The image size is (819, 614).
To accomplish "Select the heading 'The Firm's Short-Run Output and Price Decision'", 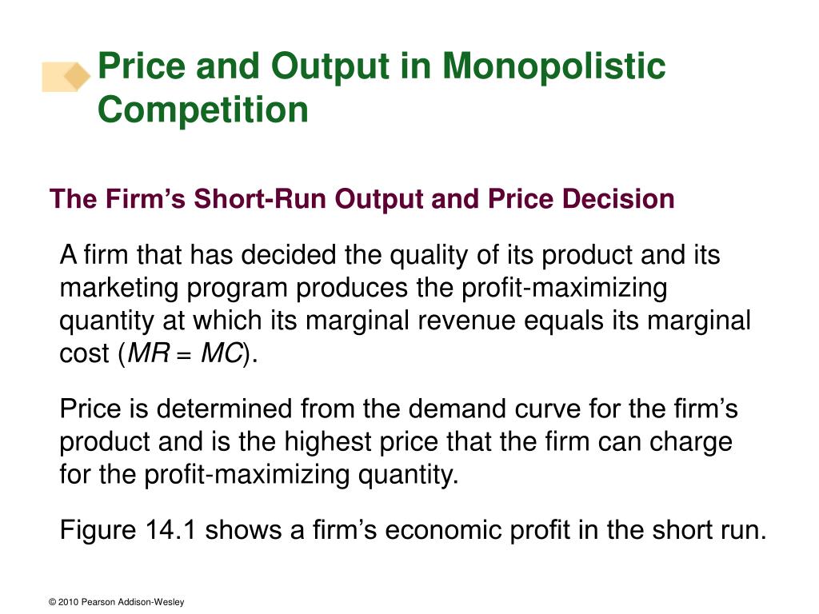I will (362, 199).
